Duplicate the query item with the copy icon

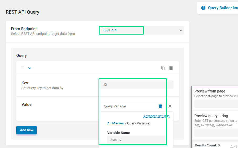tap(163, 68)
